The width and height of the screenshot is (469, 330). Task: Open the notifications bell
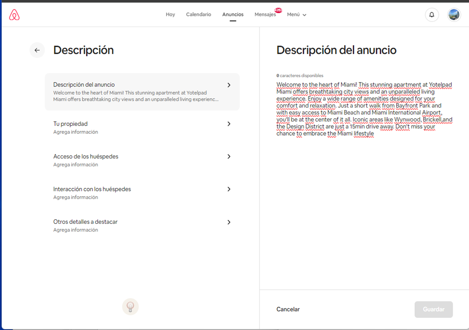pos(432,14)
